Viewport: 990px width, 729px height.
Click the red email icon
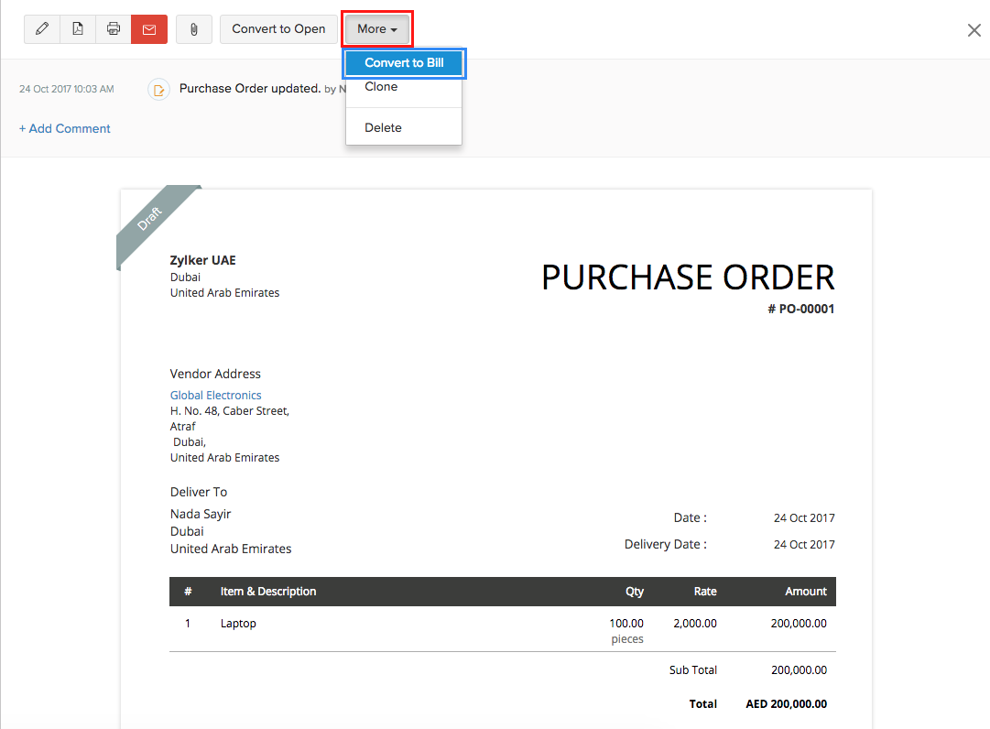click(149, 29)
